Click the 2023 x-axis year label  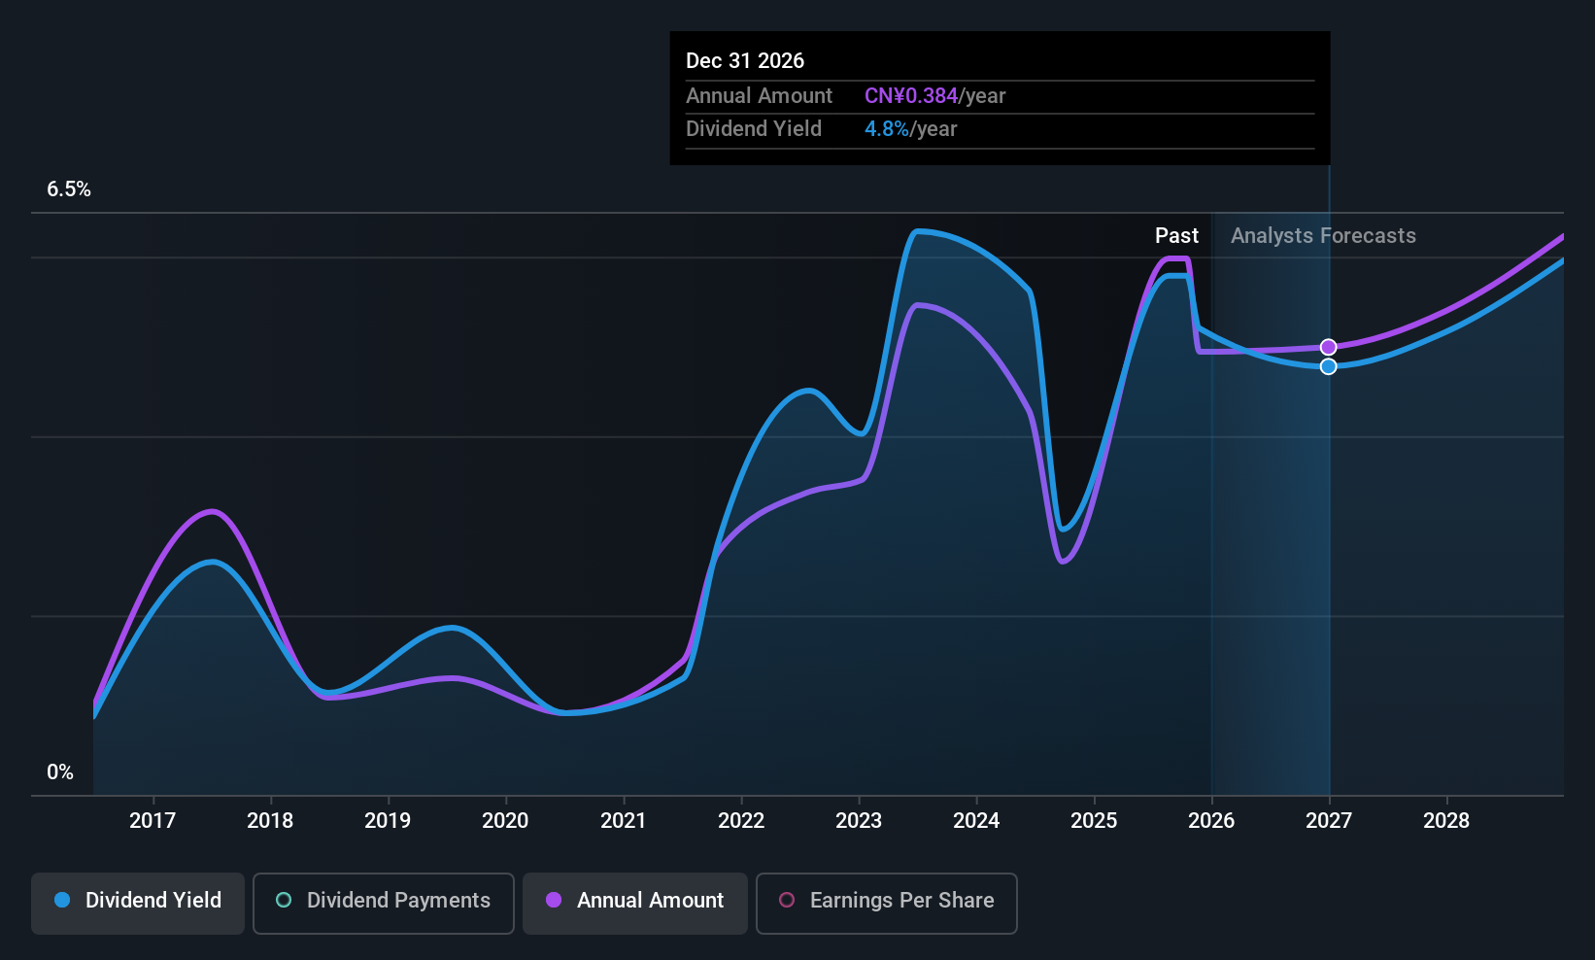pos(859,821)
